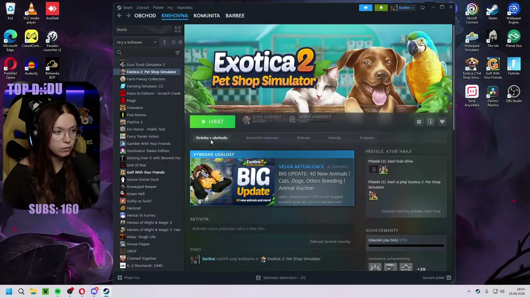
Task: Open the OBS Studio desktop icon
Action: pos(513,94)
